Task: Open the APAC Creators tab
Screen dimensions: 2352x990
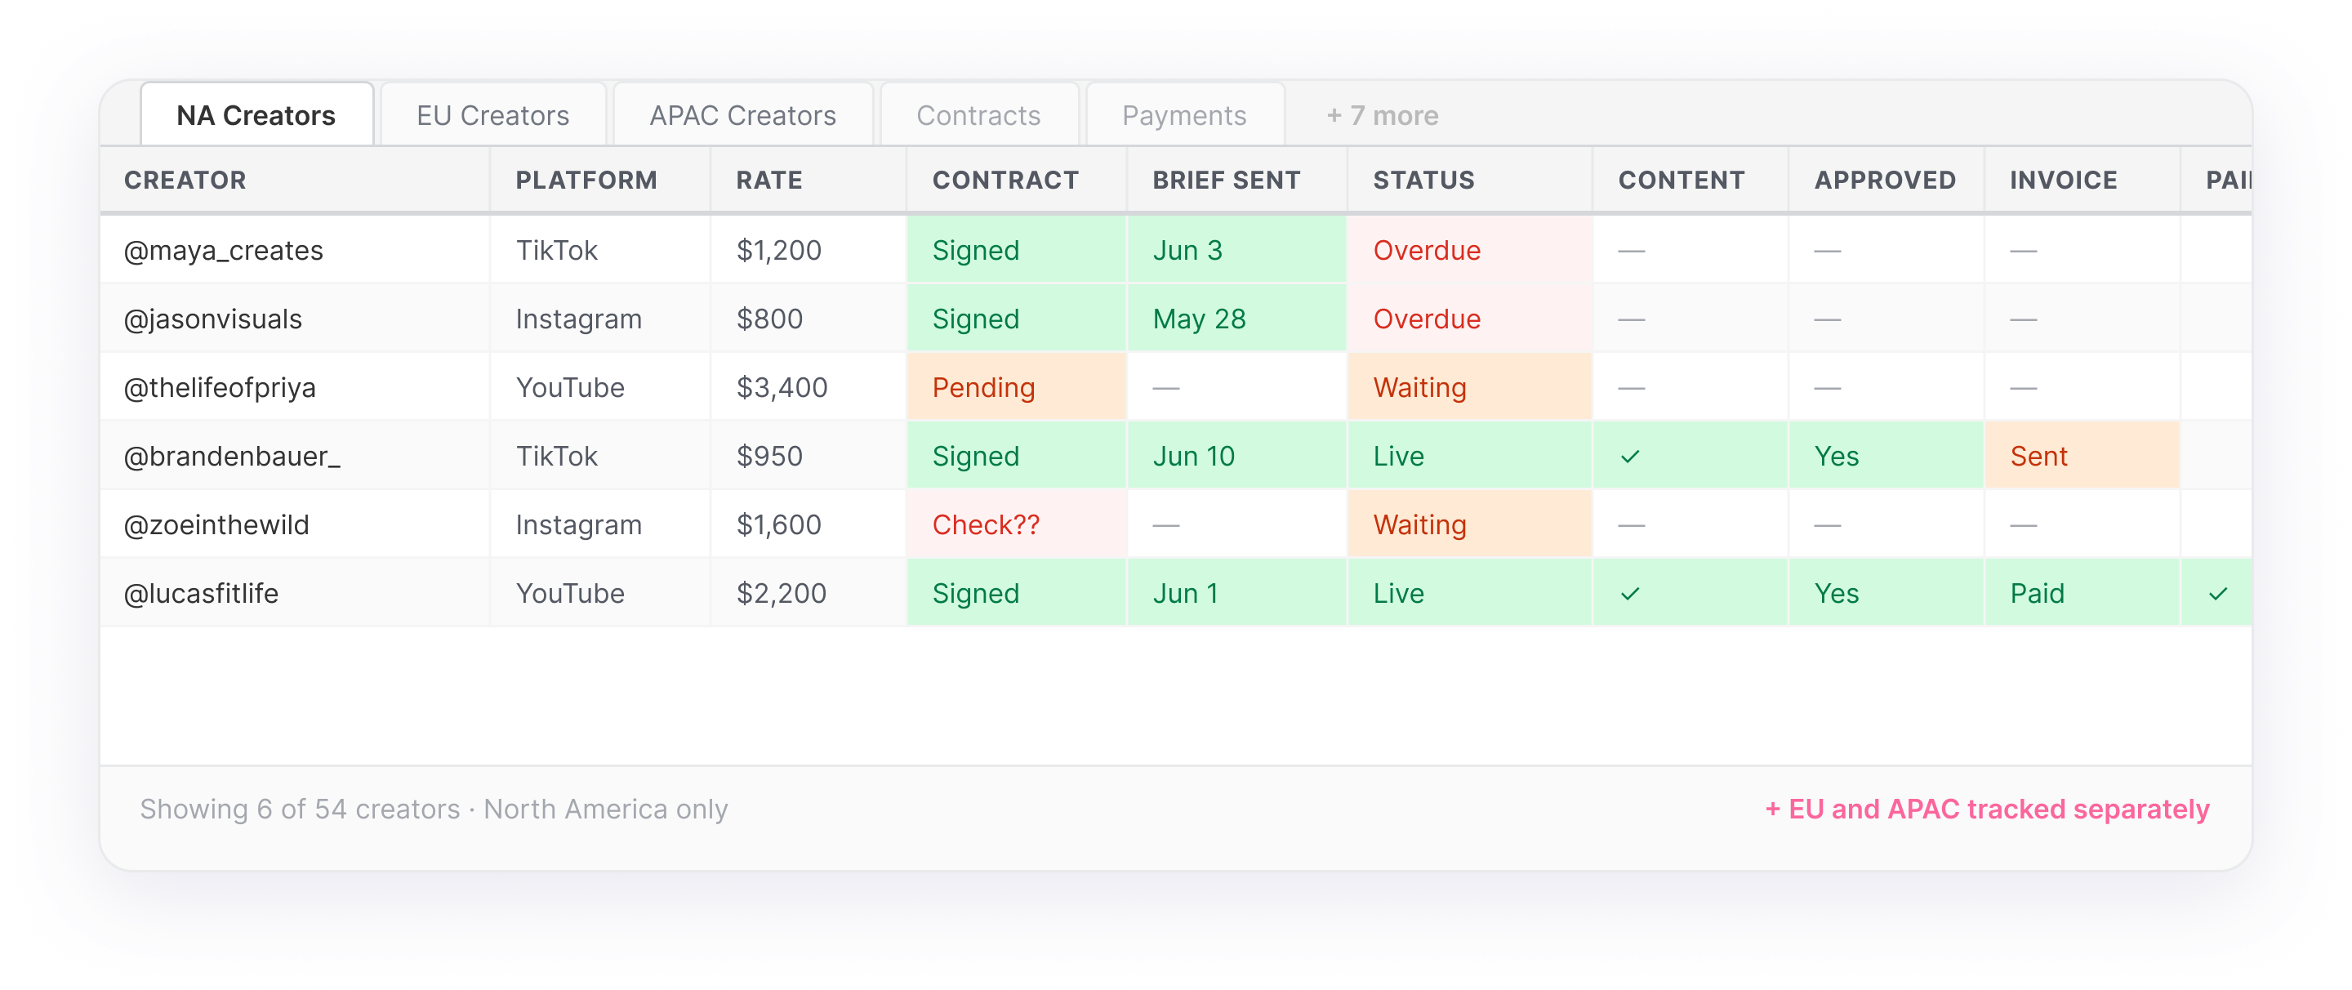Action: click(742, 115)
